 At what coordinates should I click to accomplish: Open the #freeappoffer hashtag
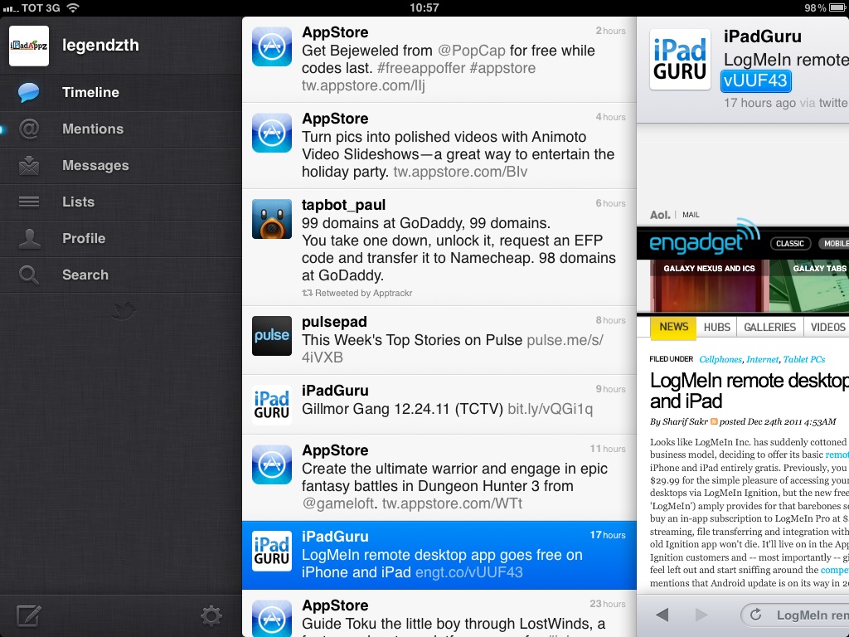point(421,68)
